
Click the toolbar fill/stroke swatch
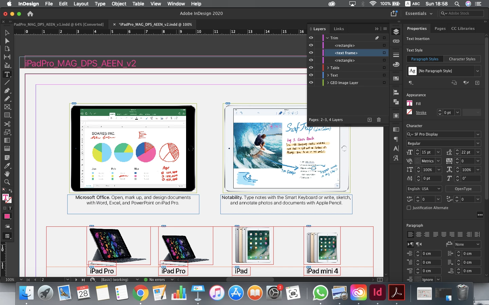[7, 199]
